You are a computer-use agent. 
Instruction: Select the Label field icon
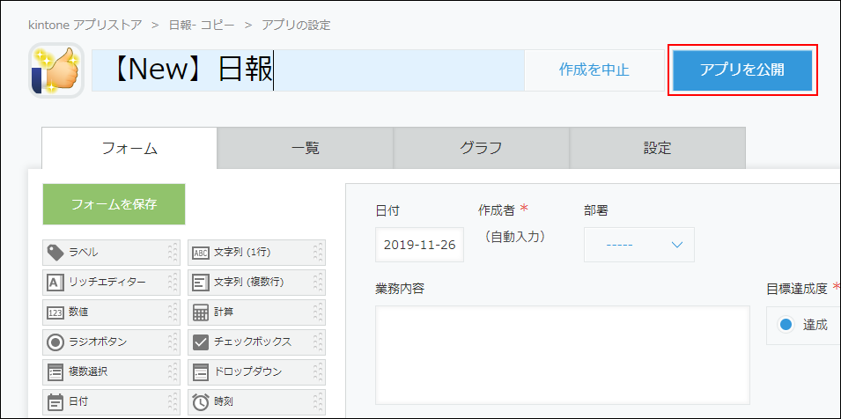point(55,253)
